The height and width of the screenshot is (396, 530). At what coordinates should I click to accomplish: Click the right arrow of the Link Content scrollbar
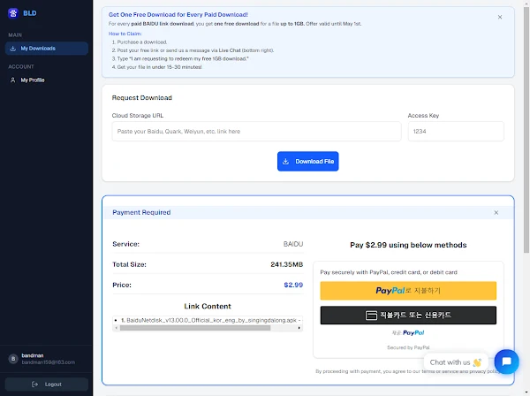point(299,328)
